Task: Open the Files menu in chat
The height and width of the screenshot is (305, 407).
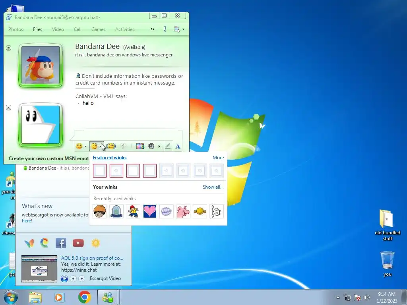Action: [37, 29]
